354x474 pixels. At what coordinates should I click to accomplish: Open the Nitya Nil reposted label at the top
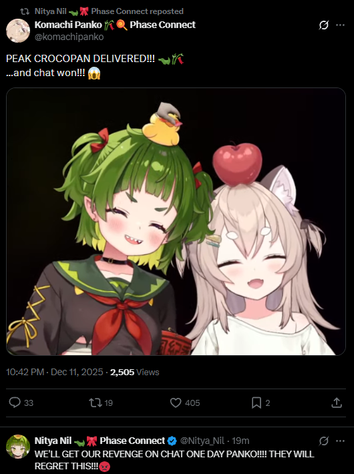(109, 11)
